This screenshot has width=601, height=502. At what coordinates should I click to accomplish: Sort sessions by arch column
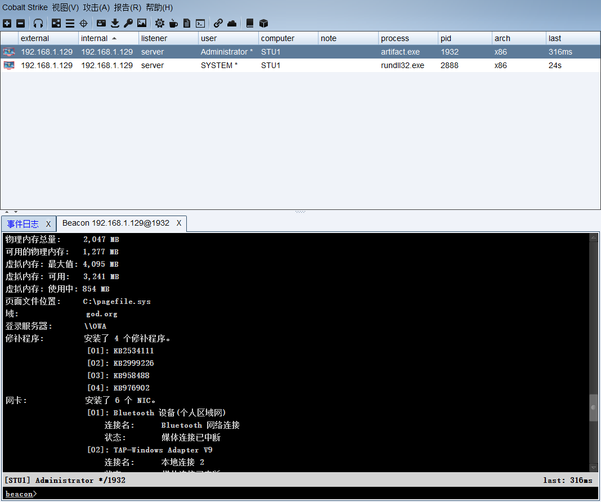[519, 38]
